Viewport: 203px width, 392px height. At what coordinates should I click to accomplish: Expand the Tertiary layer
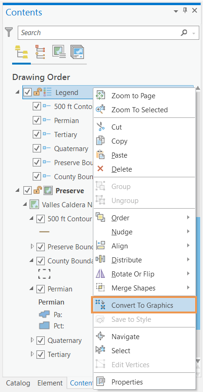click(32, 354)
